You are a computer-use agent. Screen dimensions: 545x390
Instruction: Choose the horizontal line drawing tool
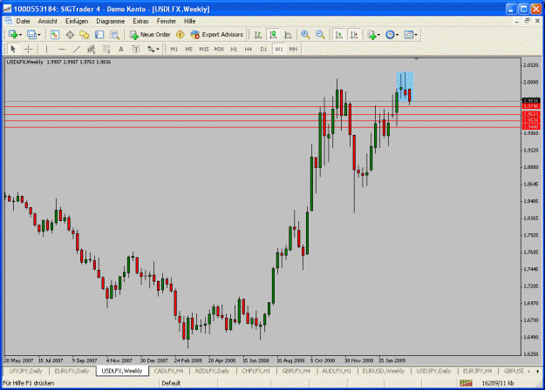[62, 50]
